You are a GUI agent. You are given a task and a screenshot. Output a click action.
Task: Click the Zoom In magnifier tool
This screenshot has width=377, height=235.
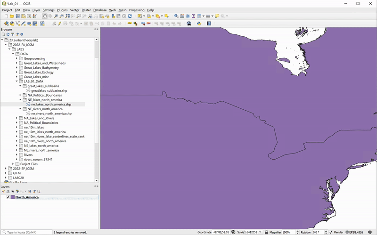[56, 16]
